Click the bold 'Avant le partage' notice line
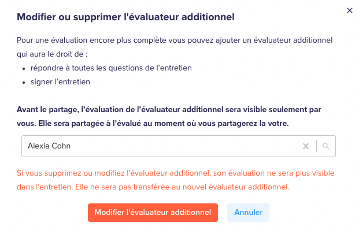This screenshot has width=359, height=234. pyautogui.click(x=169, y=110)
